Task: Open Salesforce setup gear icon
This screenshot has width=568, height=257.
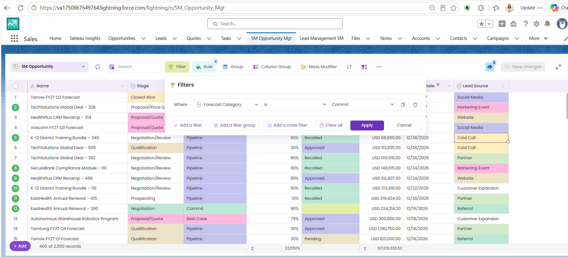Action: coord(536,24)
